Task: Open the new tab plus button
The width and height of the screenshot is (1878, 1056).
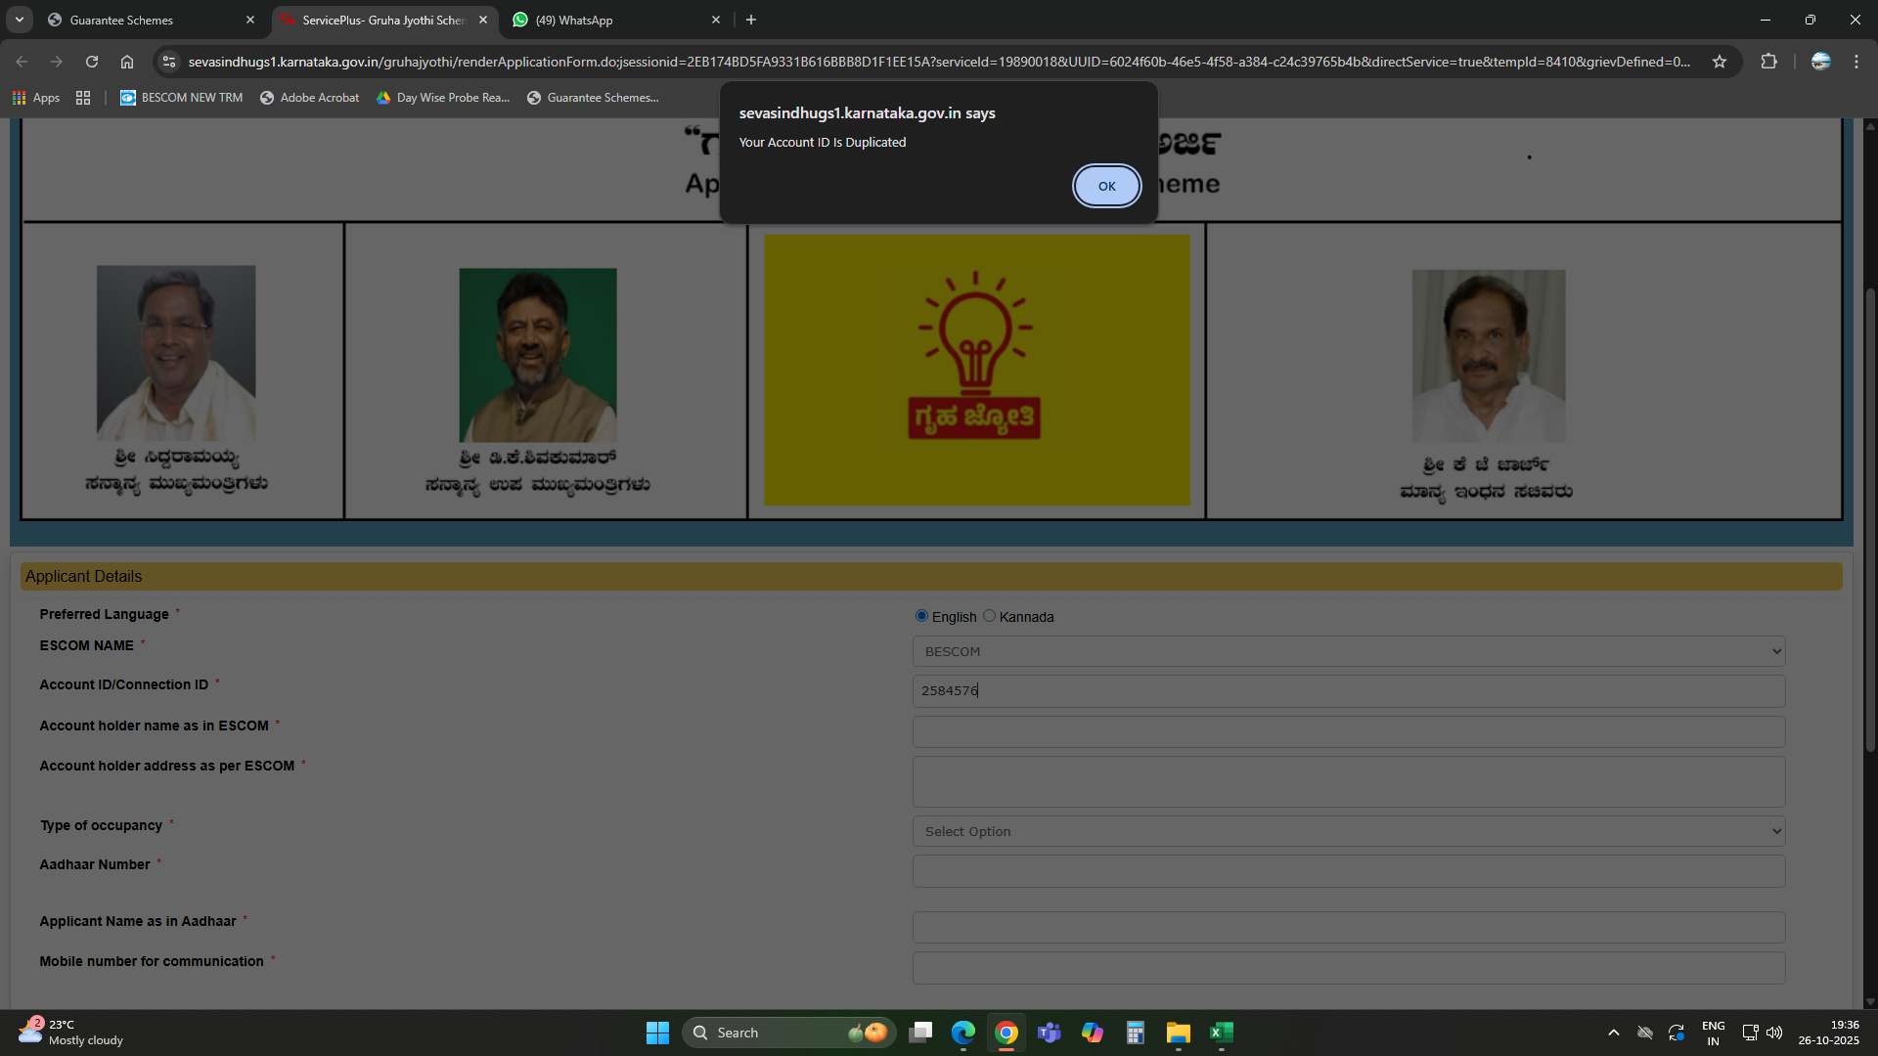Action: click(751, 20)
